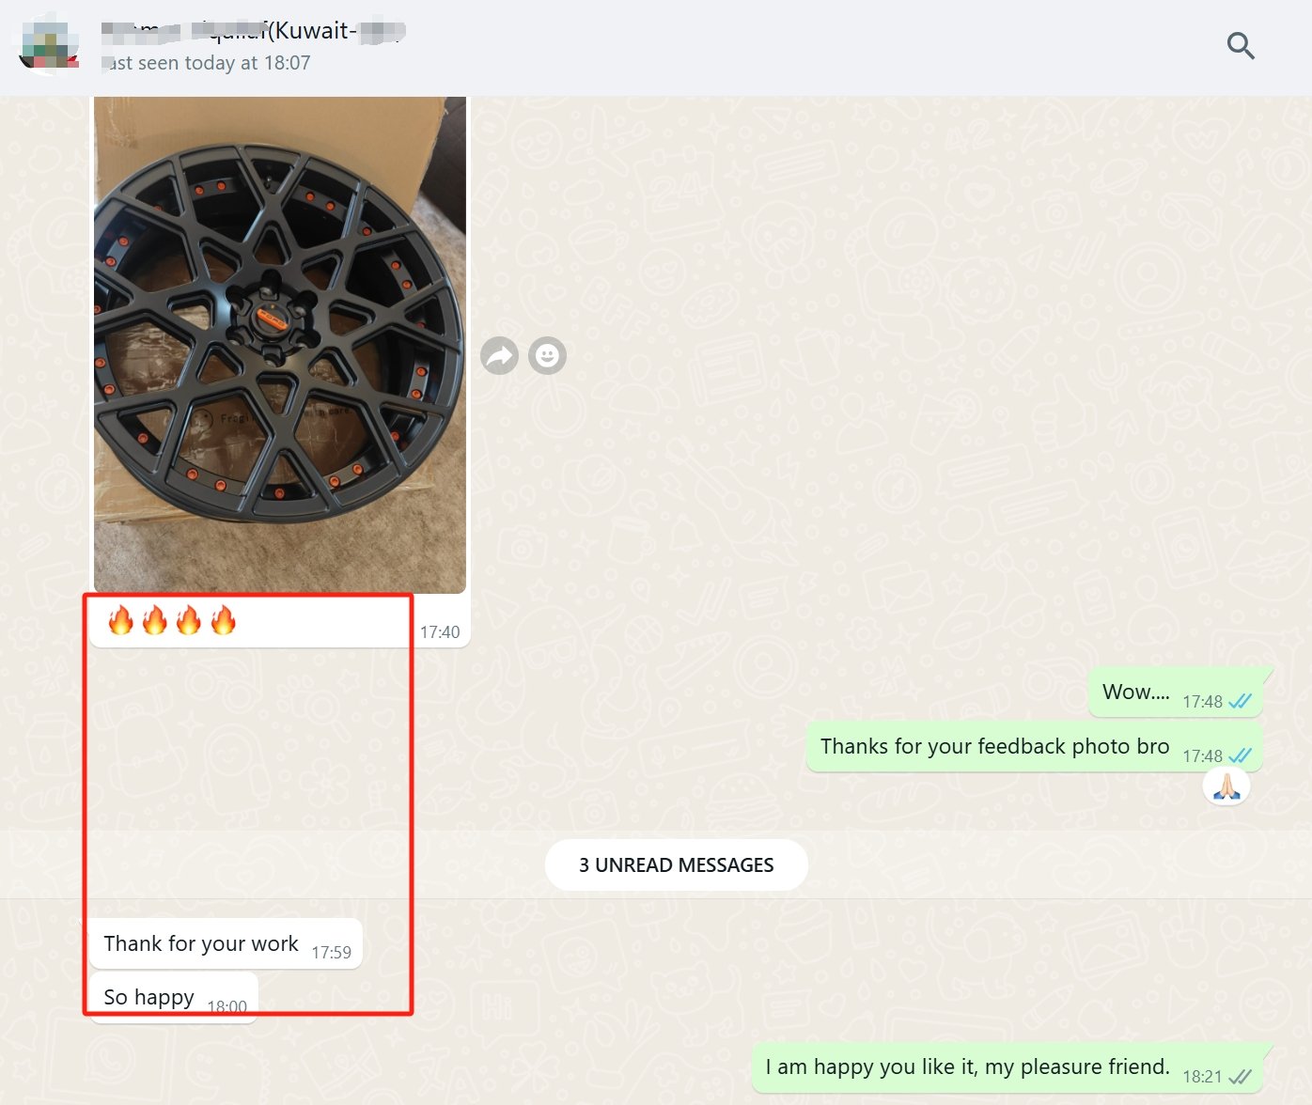Screen dimensions: 1312x1105
Task: Open contact info via the Kuwait contact name
Action: pos(253,30)
